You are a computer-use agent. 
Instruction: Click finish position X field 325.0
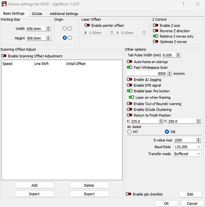point(145,121)
